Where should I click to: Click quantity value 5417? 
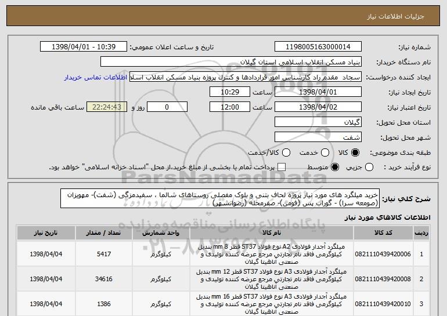pyautogui.click(x=104, y=254)
